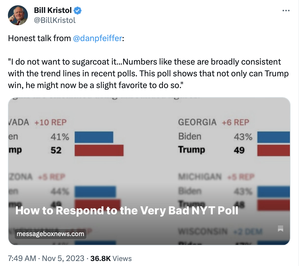Click the MICHIGAN +5 REP label
Screen dimensions: 299x266
coord(216,177)
